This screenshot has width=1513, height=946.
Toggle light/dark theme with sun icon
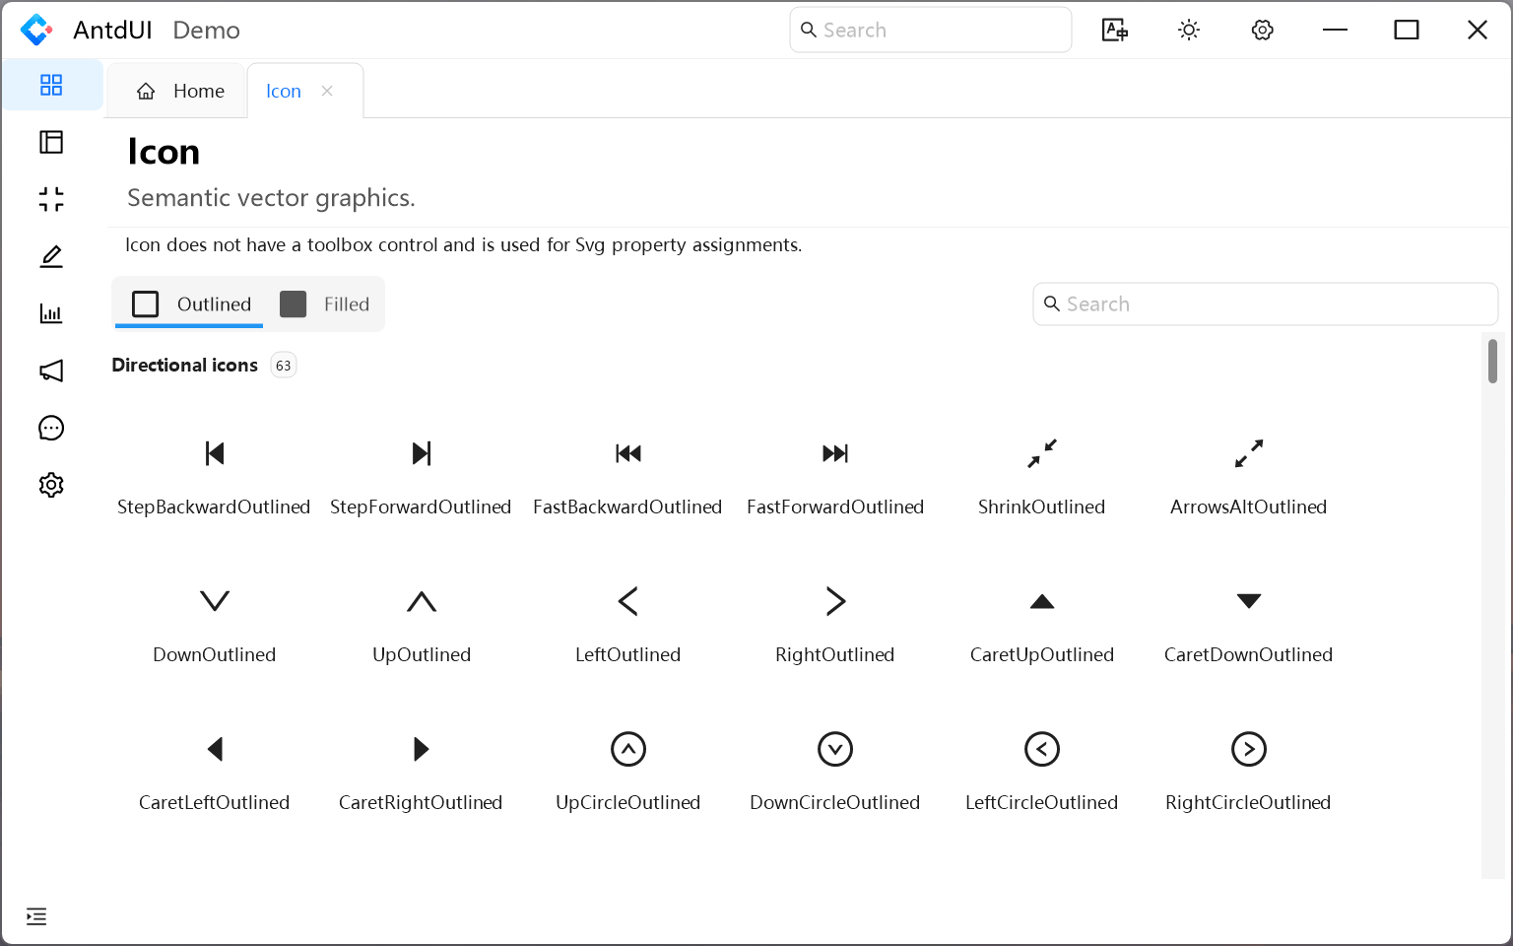click(x=1189, y=31)
